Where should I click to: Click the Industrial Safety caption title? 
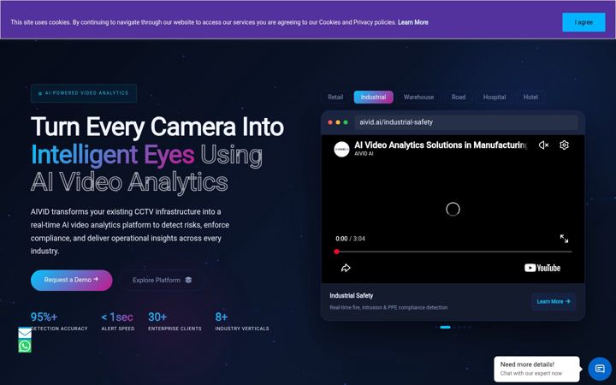(x=352, y=295)
